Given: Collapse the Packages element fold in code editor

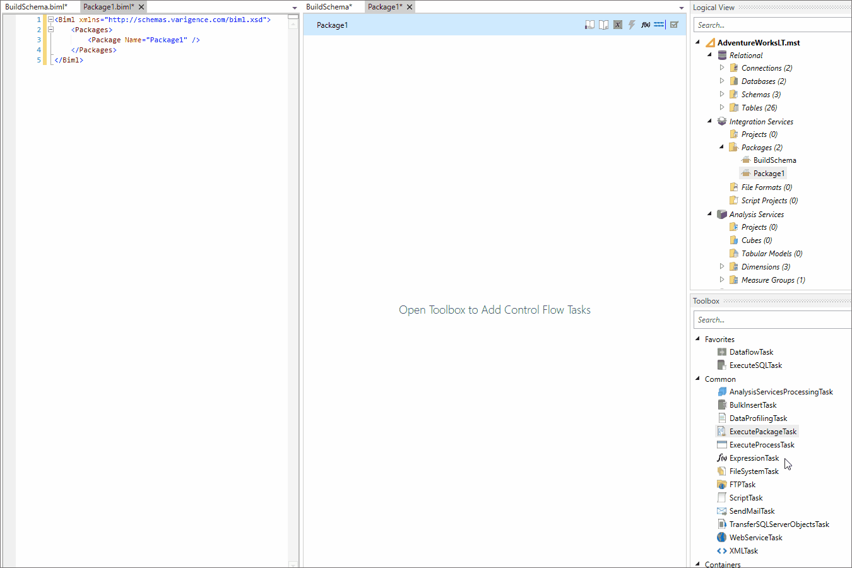Looking at the screenshot, I should click(x=50, y=30).
